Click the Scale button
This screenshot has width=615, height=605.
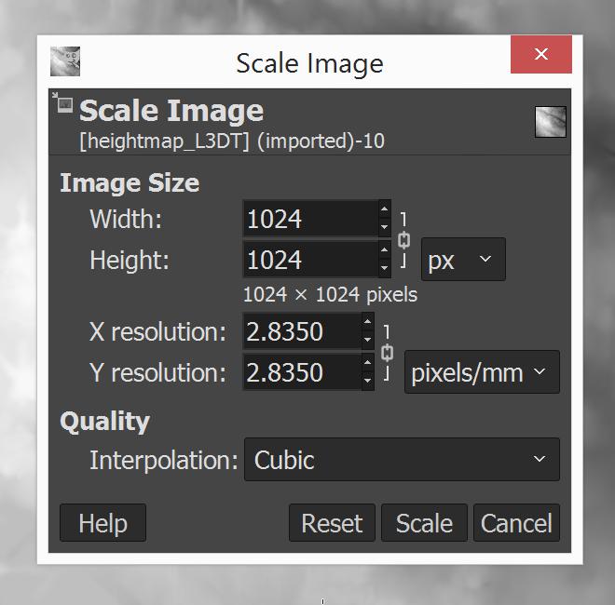pos(424,523)
